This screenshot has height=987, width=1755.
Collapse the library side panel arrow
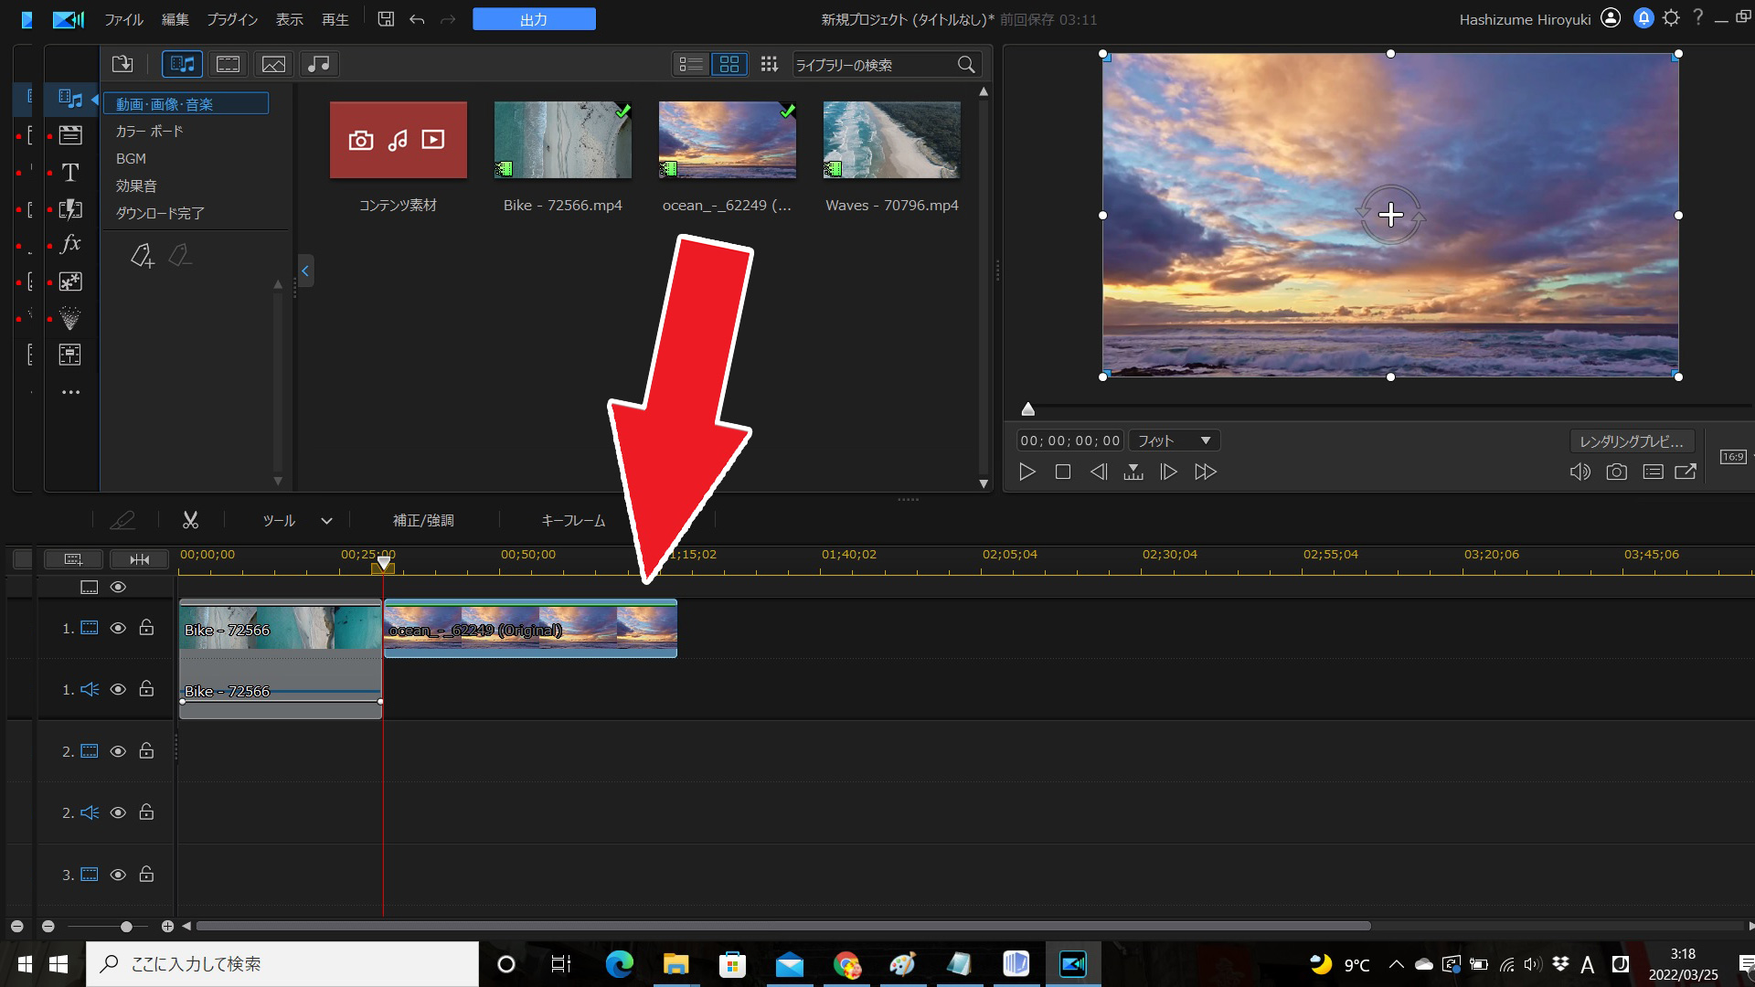click(305, 271)
